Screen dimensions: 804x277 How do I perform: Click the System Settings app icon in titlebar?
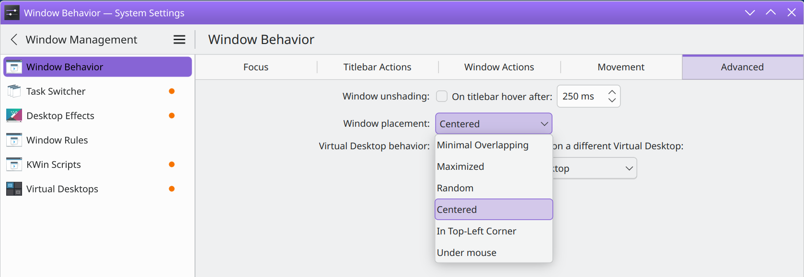(11, 13)
